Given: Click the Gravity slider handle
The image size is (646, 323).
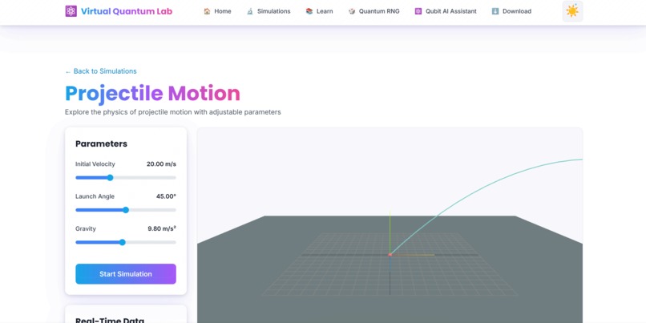Looking at the screenshot, I should (x=123, y=242).
